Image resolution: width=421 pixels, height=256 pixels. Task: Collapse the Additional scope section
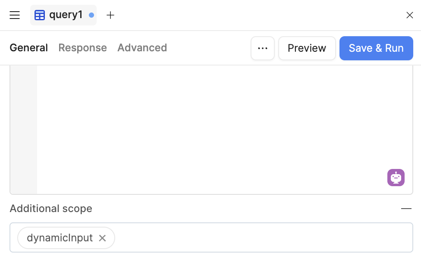(406, 209)
